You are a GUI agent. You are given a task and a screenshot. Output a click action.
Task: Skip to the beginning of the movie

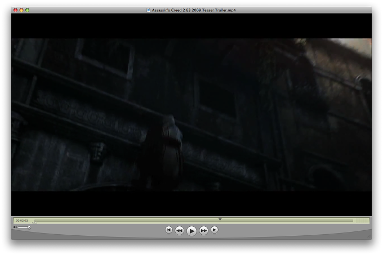168,230
